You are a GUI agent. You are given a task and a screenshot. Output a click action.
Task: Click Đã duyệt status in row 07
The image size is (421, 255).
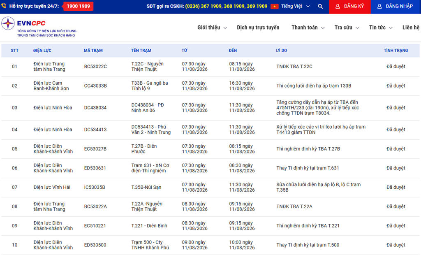(396, 187)
